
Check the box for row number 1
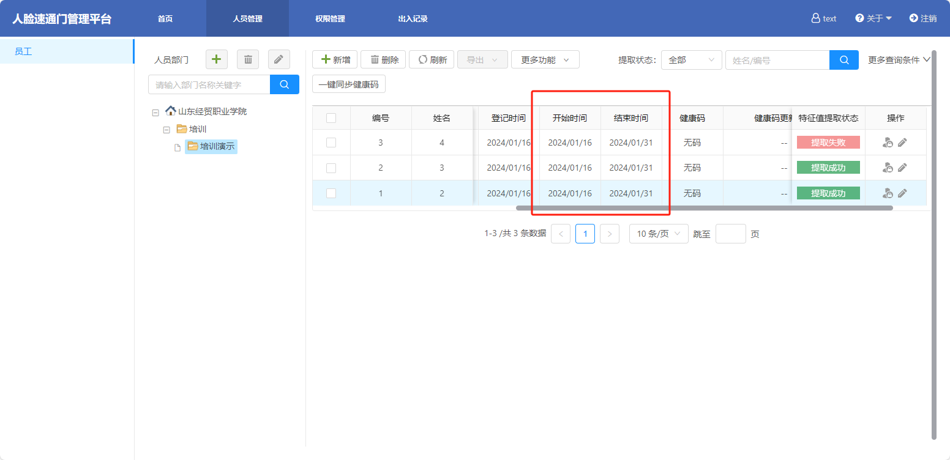[x=331, y=193]
